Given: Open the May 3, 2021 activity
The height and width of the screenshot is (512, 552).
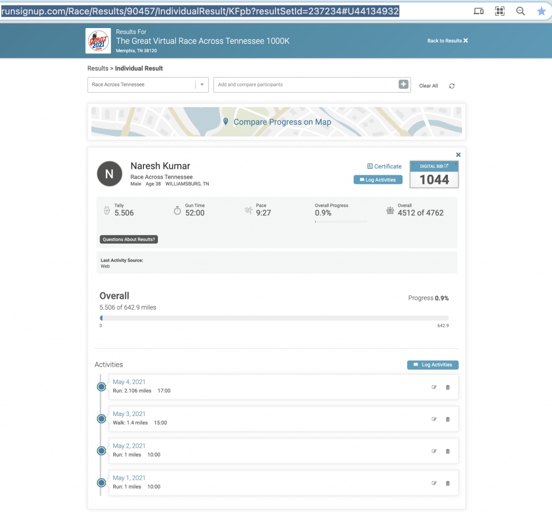Looking at the screenshot, I should pos(129,414).
